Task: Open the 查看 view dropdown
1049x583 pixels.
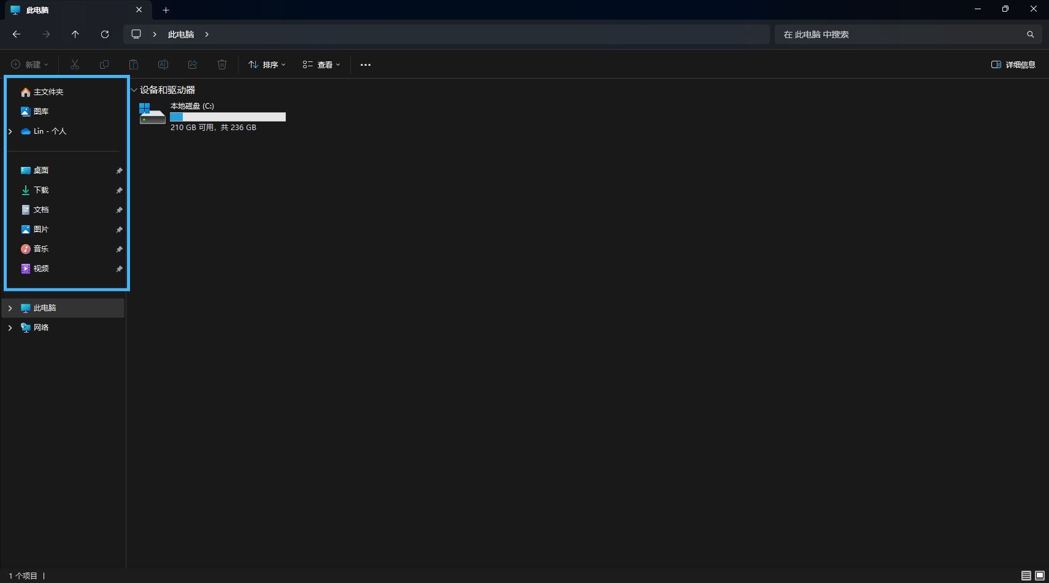Action: coord(321,64)
